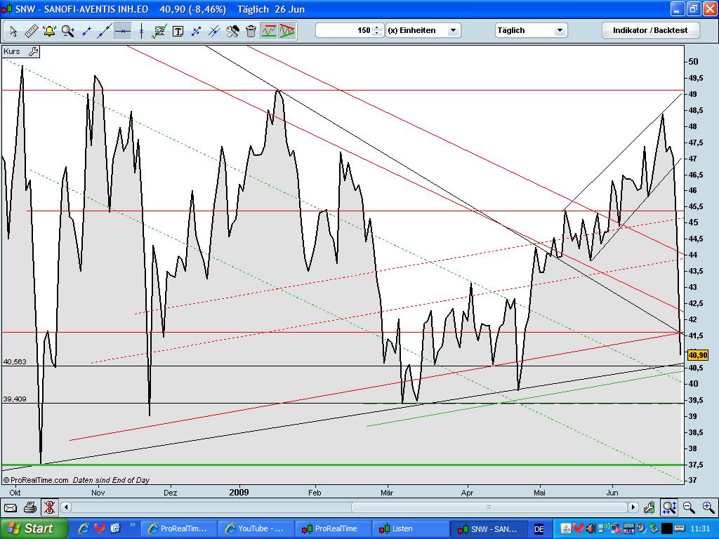Click the volume speaker tray icon
The image size is (719, 539).
click(x=591, y=529)
